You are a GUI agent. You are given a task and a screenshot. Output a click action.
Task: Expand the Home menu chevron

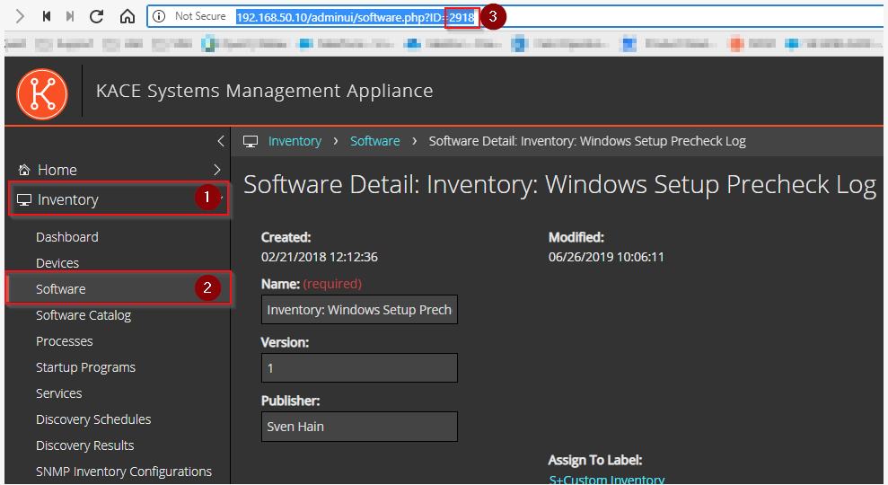[x=217, y=170]
